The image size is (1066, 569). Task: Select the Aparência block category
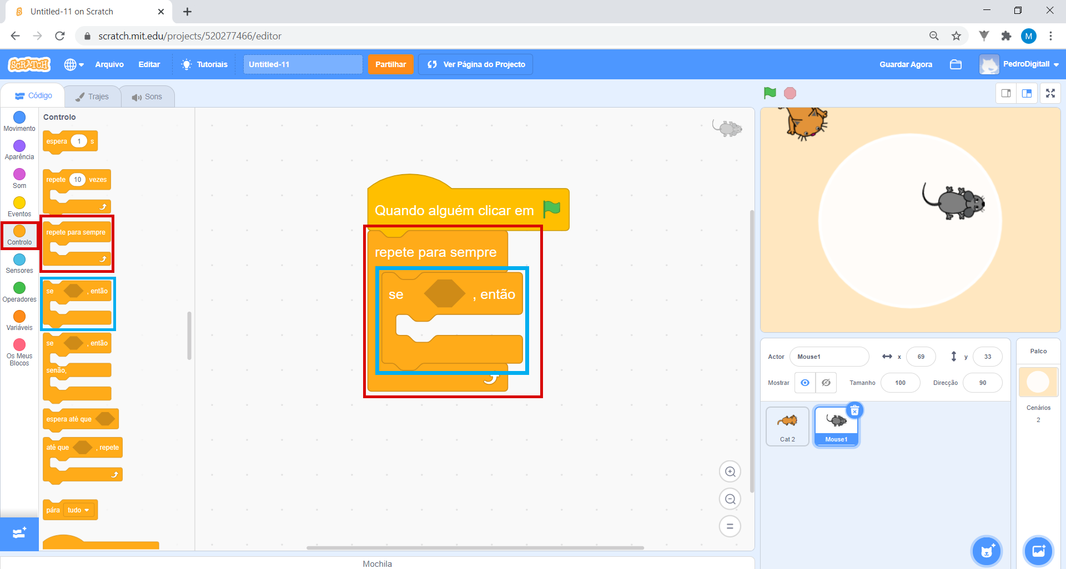[x=19, y=150]
